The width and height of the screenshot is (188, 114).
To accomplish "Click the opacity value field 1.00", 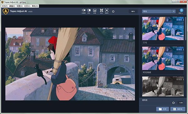I will [x=181, y=103].
